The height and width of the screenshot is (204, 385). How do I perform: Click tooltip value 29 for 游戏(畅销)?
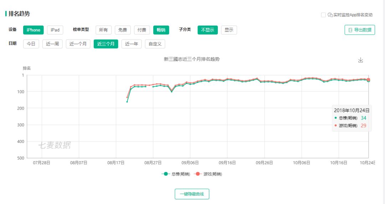(363, 125)
